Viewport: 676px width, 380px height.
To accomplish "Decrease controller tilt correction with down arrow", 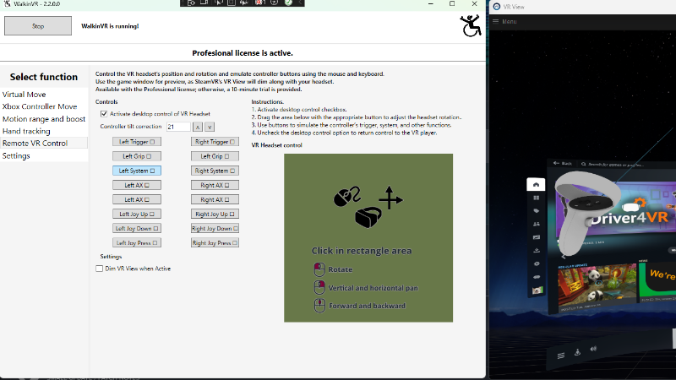I will pos(210,127).
